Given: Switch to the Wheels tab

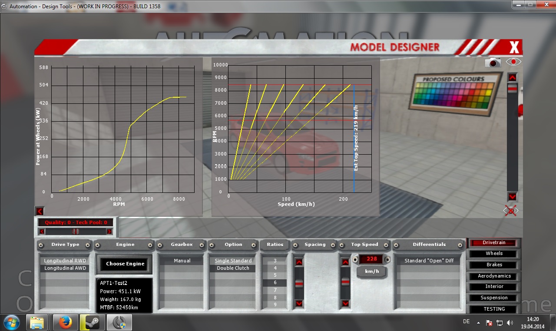Looking at the screenshot, I should click(494, 254).
